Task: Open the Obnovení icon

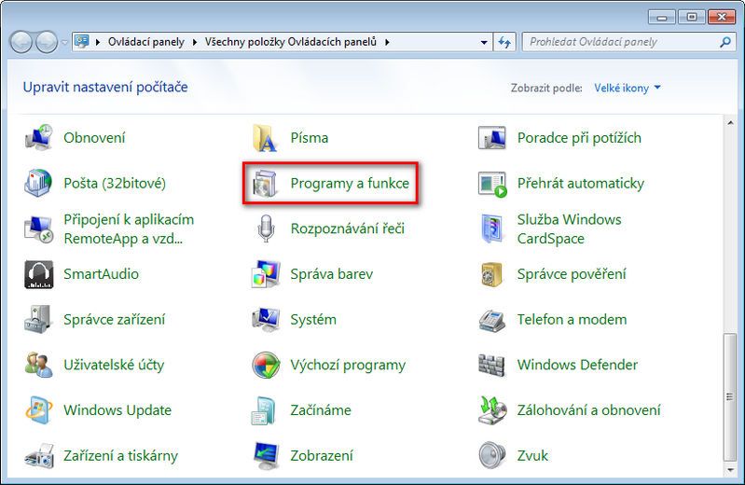Action: 38,138
